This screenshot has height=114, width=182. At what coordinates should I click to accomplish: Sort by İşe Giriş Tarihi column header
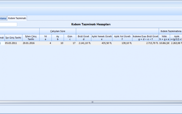(x=13, y=38)
